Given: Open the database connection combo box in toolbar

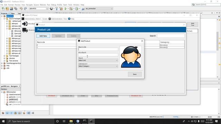Looking at the screenshot, I should 99,9.
